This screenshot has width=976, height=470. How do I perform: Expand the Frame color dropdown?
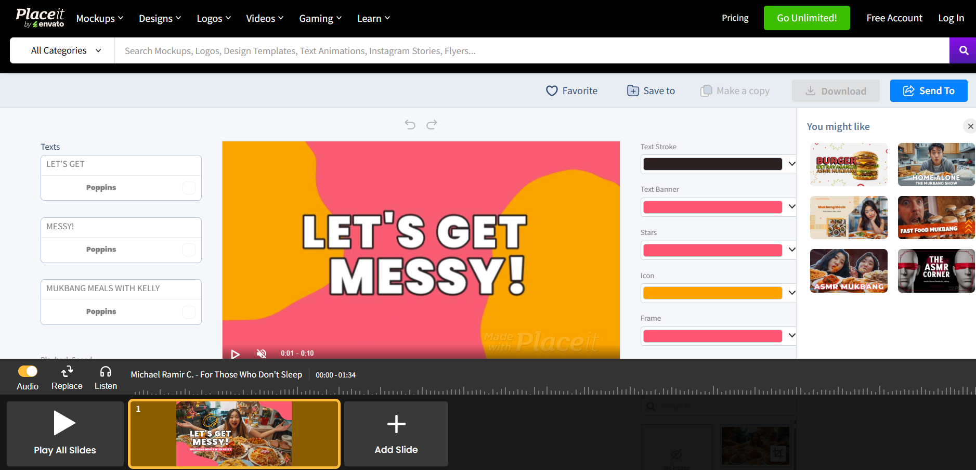(791, 336)
